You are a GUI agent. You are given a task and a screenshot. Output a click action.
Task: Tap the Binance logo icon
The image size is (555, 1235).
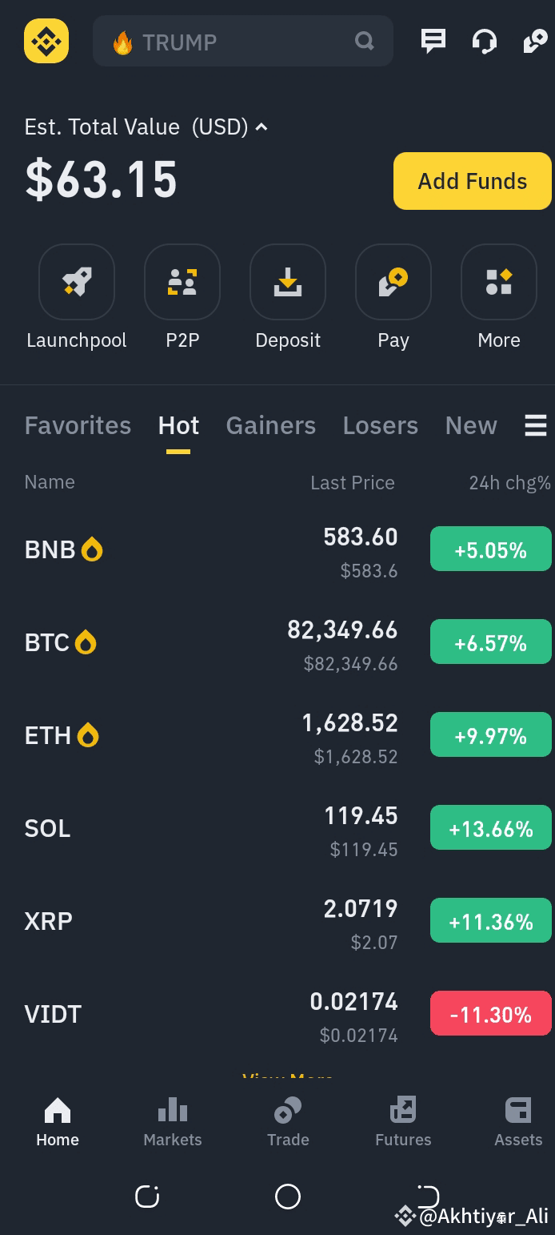coord(46,41)
